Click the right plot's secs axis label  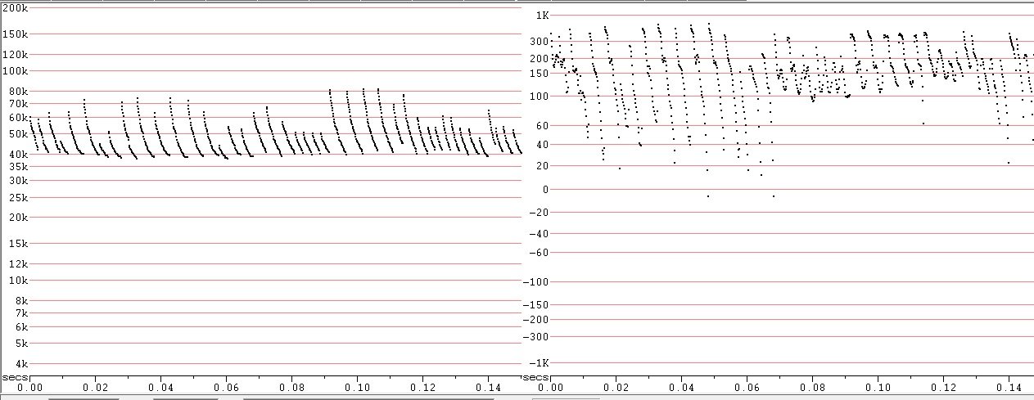(x=535, y=377)
